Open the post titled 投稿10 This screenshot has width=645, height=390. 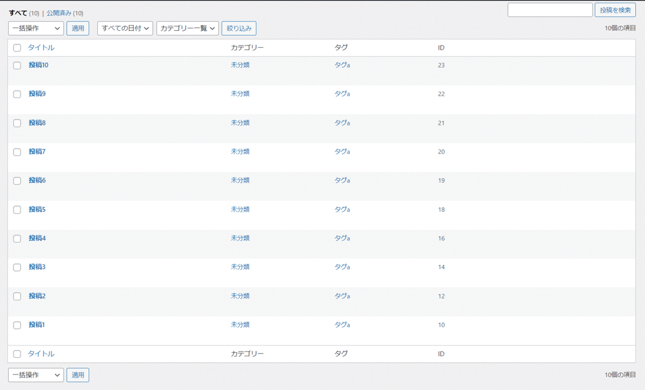point(39,65)
